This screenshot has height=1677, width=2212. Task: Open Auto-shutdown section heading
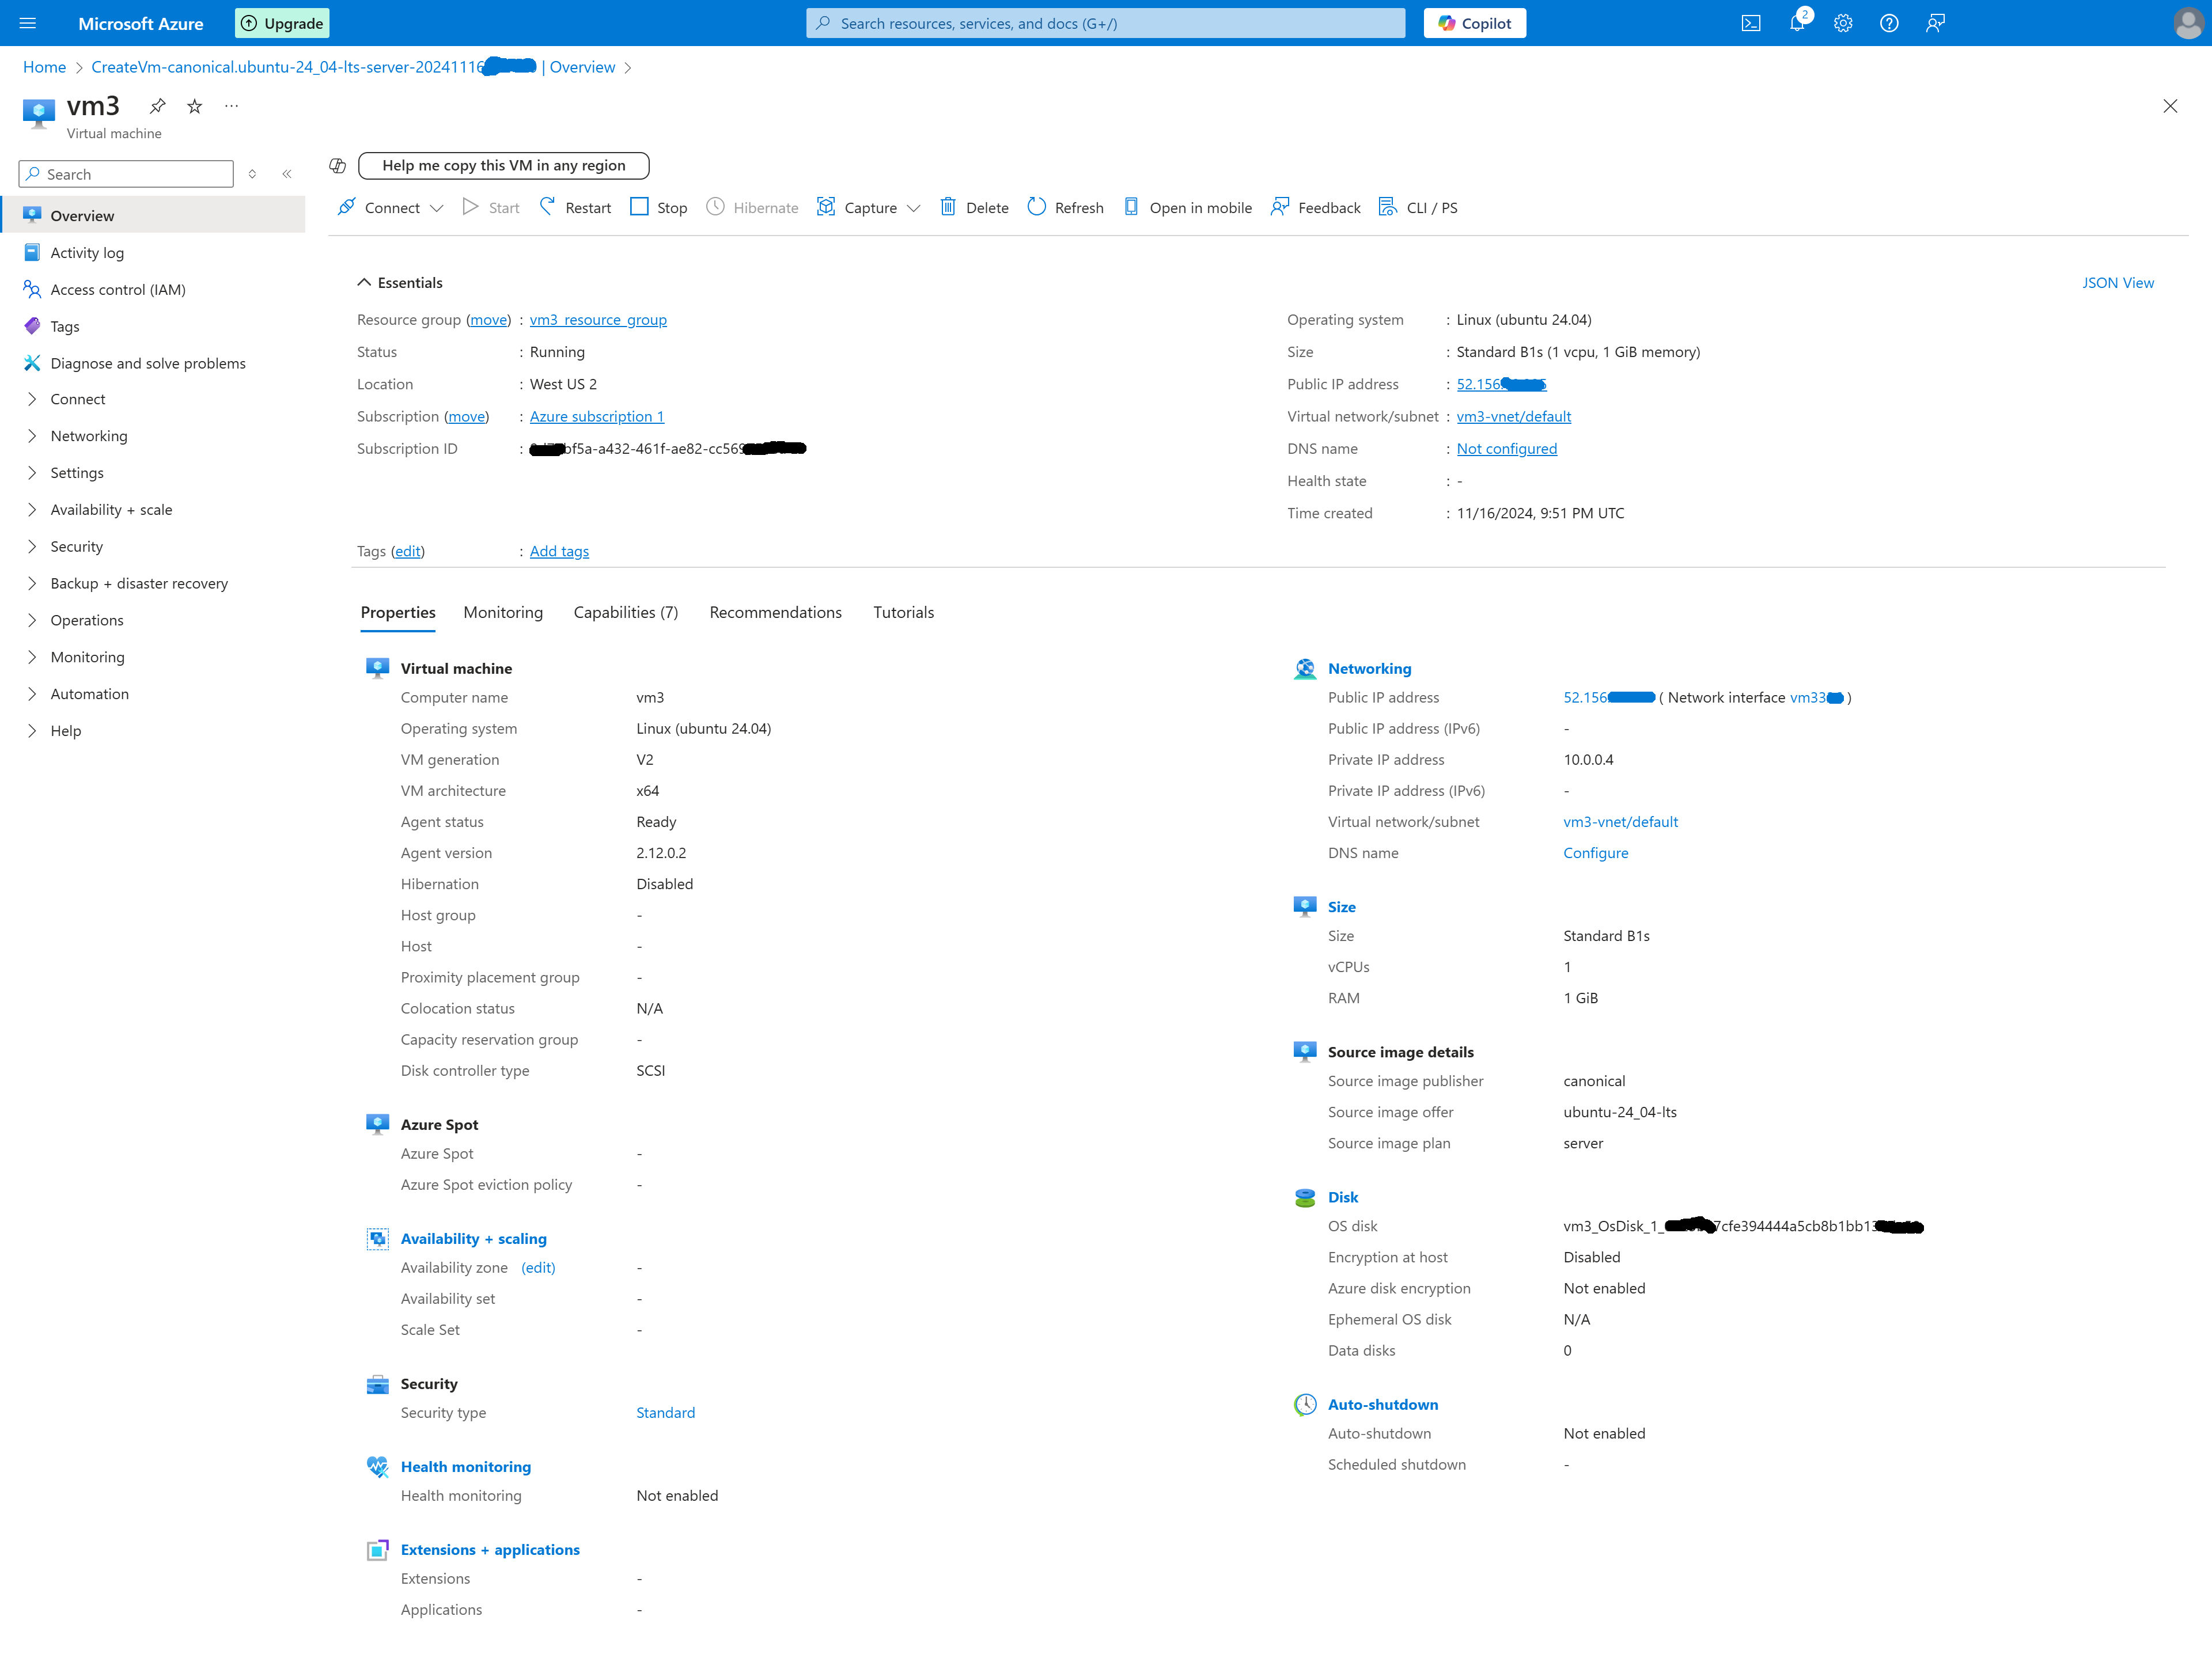coord(1383,1404)
